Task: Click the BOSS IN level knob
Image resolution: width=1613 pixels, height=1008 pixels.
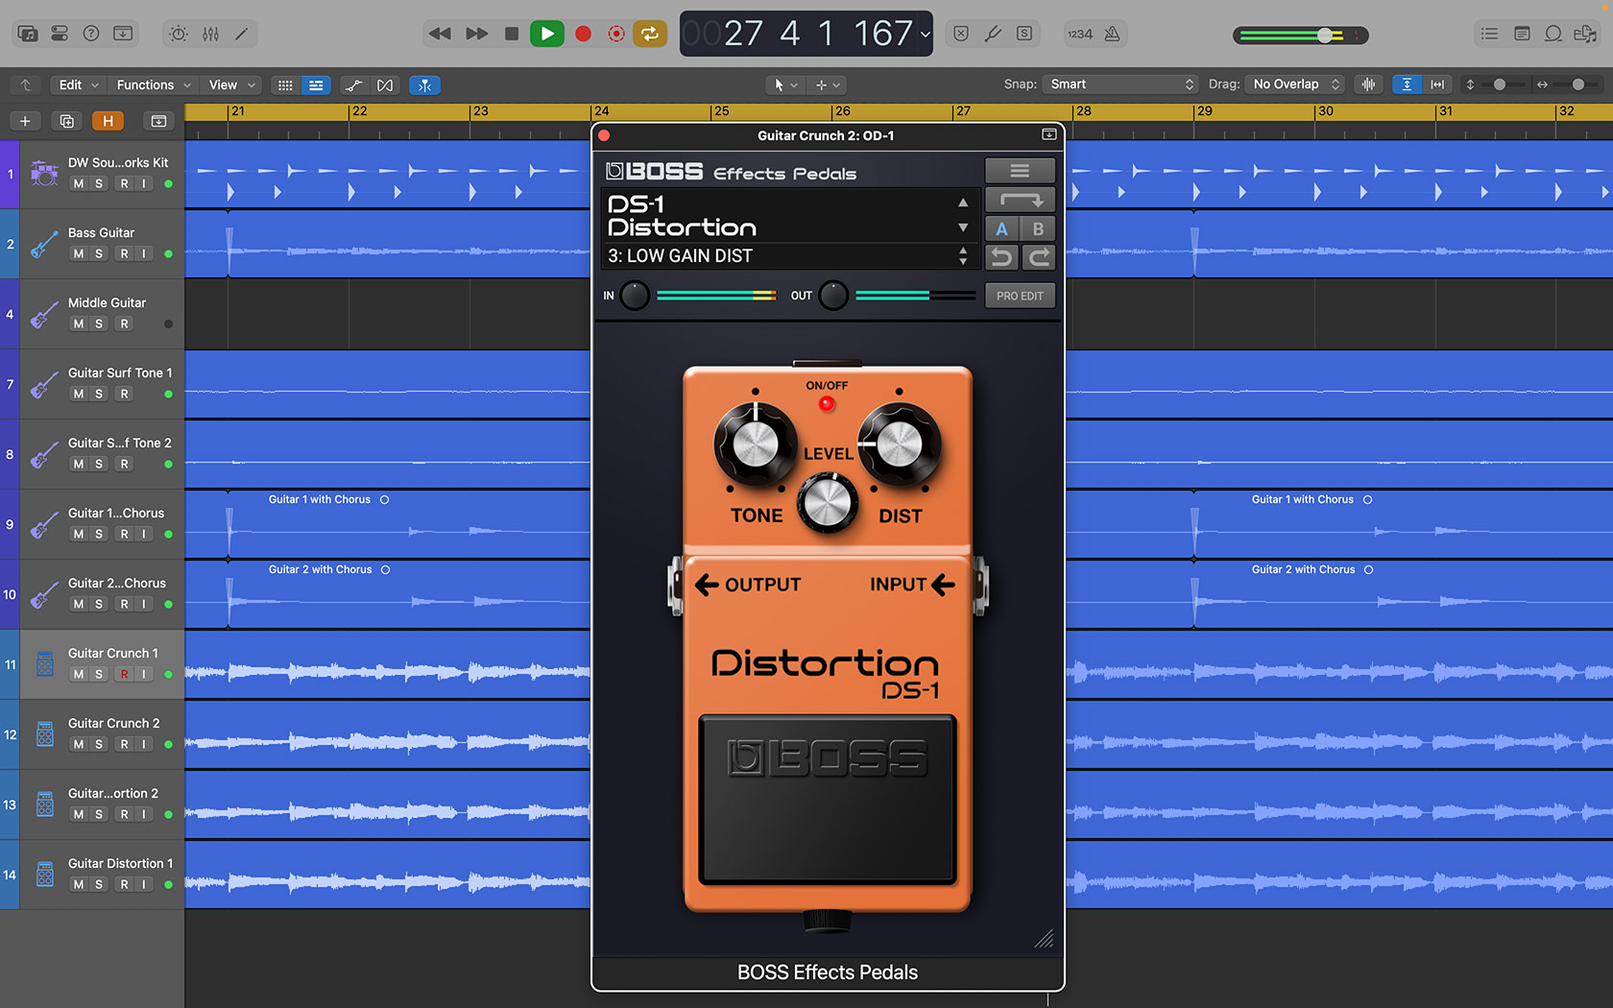Action: tap(635, 296)
